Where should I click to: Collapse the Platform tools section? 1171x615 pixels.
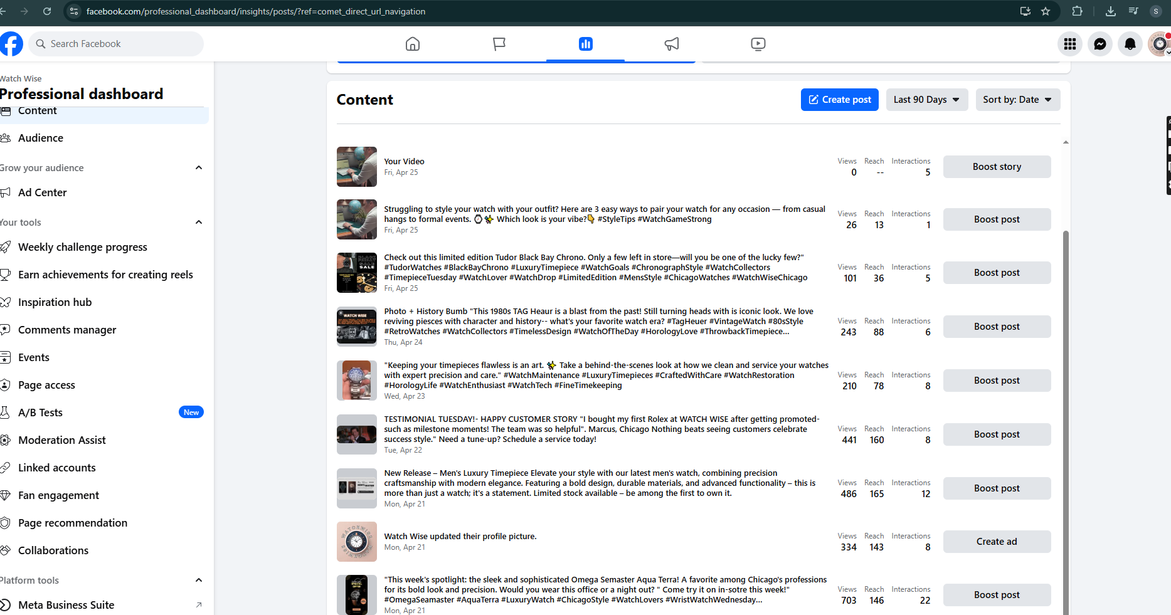(x=199, y=580)
